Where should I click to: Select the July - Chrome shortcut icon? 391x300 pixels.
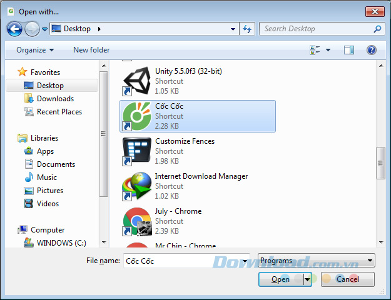(x=137, y=221)
